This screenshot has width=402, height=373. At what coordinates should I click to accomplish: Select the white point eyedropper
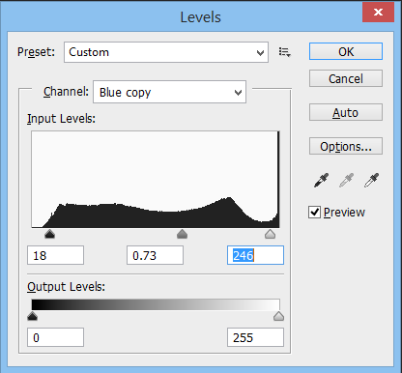point(371,181)
